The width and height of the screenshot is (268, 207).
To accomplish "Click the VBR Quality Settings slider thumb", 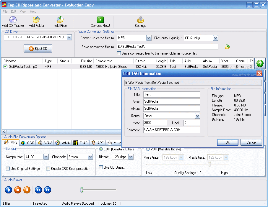I will click(209, 164).
